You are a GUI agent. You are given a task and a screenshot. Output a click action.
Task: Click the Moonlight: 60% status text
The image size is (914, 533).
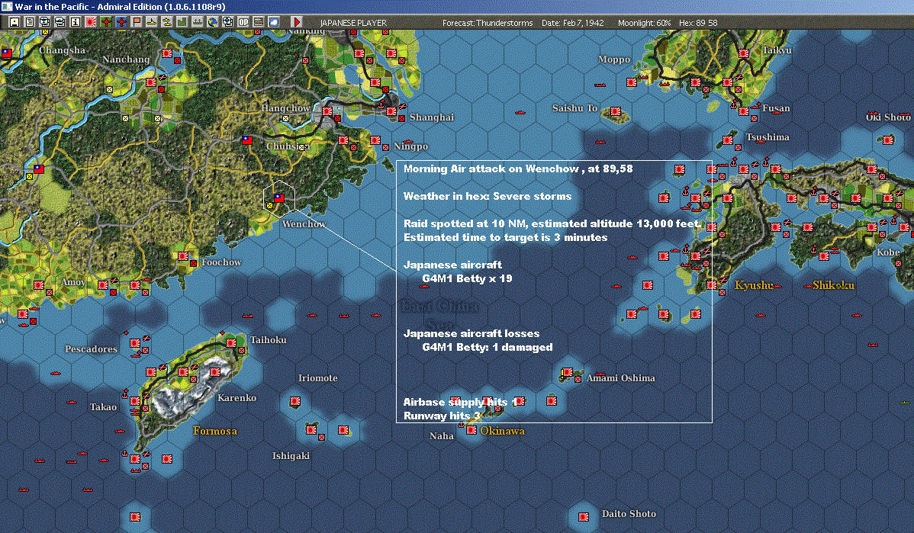click(644, 23)
